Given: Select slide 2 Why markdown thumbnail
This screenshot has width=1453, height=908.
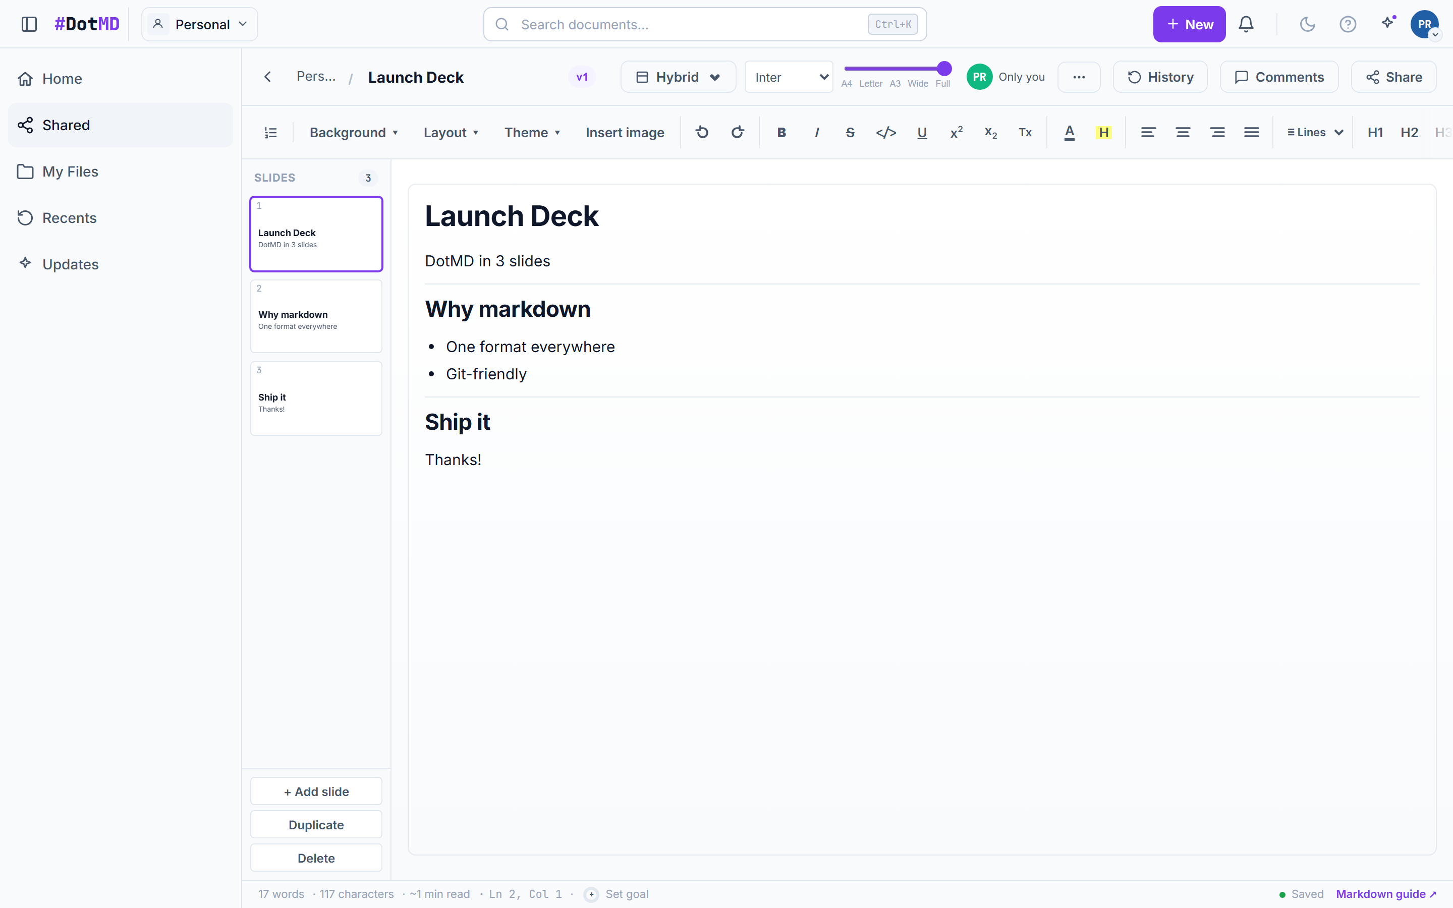Looking at the screenshot, I should (316, 316).
